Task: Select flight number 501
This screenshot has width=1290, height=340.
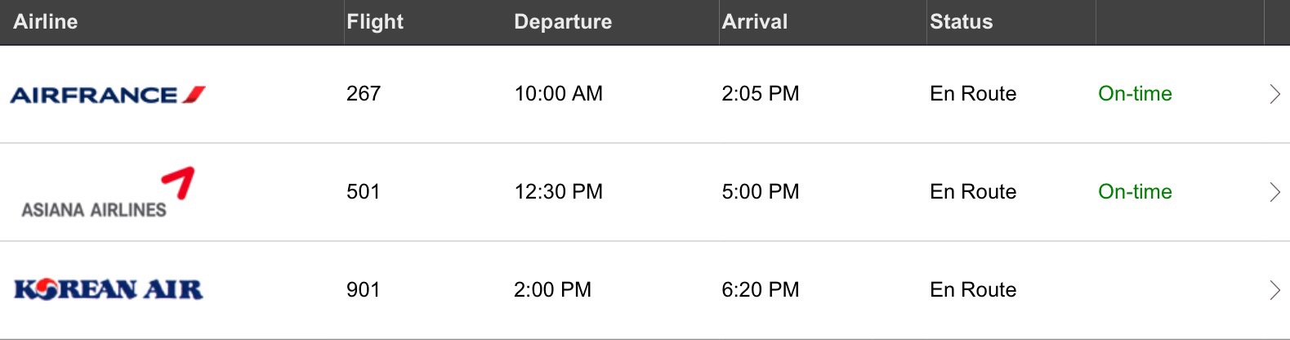Action: [x=364, y=192]
